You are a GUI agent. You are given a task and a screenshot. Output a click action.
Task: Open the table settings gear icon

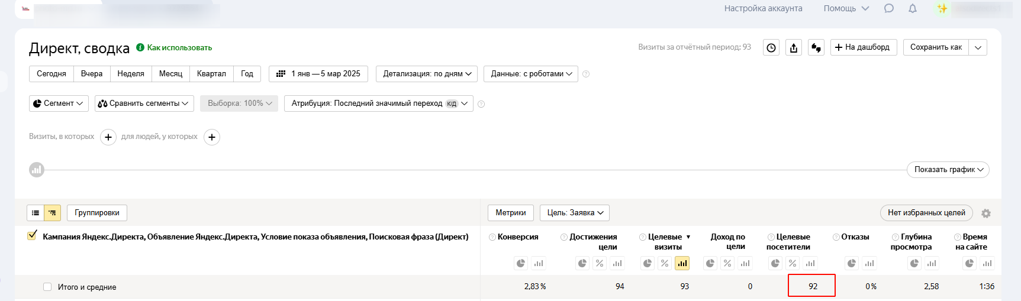point(985,213)
